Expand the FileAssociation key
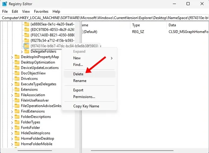The width and height of the screenshot is (209, 153). (12, 95)
